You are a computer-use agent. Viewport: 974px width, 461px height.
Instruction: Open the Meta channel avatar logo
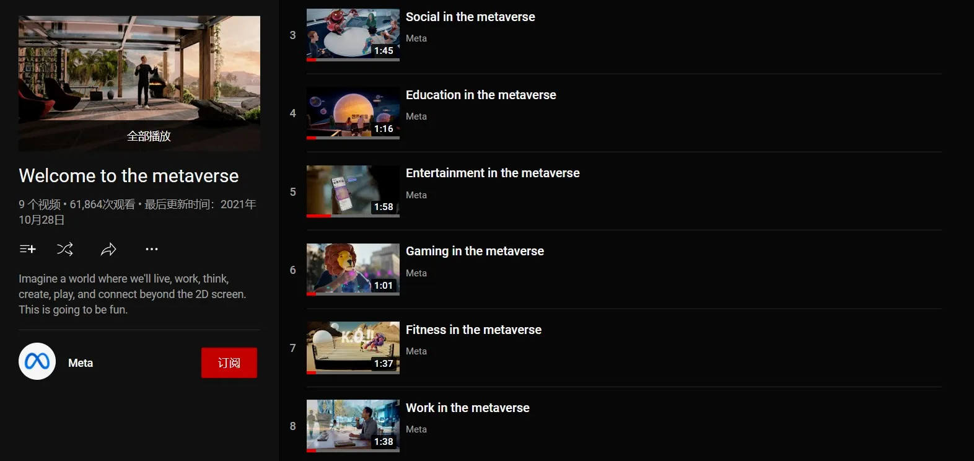click(x=37, y=361)
